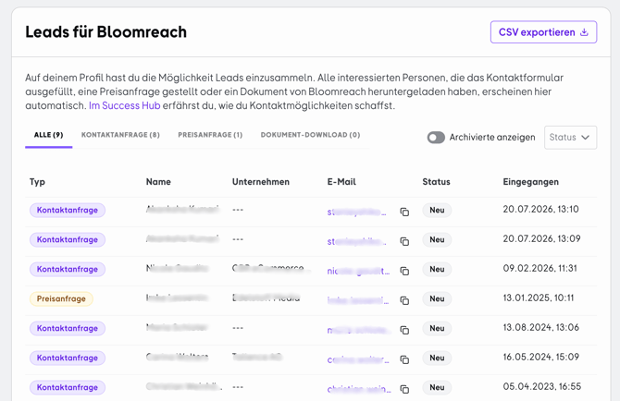Viewport: 620px width, 401px height.
Task: Click Neu status in the 16.05.2024, 15:09 row
Action: [437, 358]
